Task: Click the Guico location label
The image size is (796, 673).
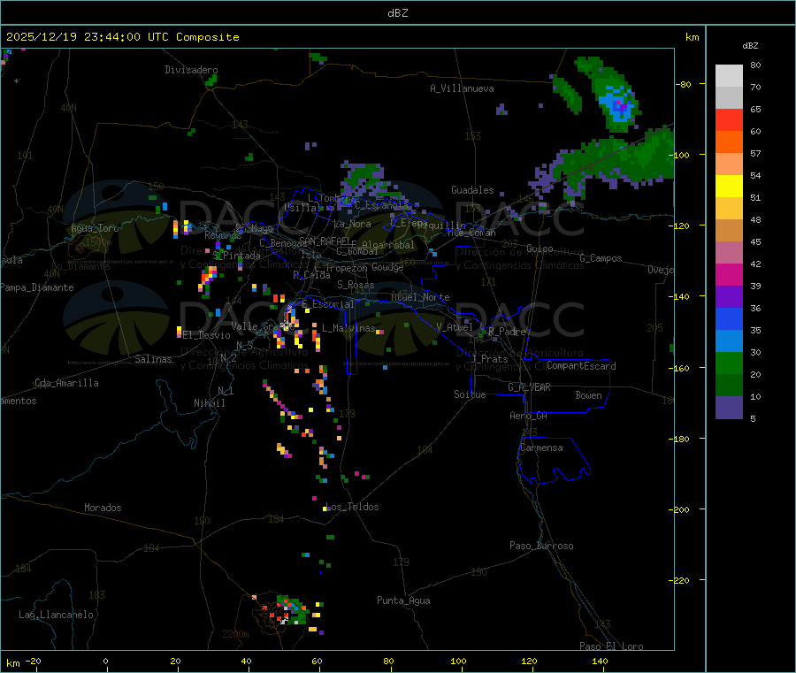Action: pyautogui.click(x=540, y=249)
